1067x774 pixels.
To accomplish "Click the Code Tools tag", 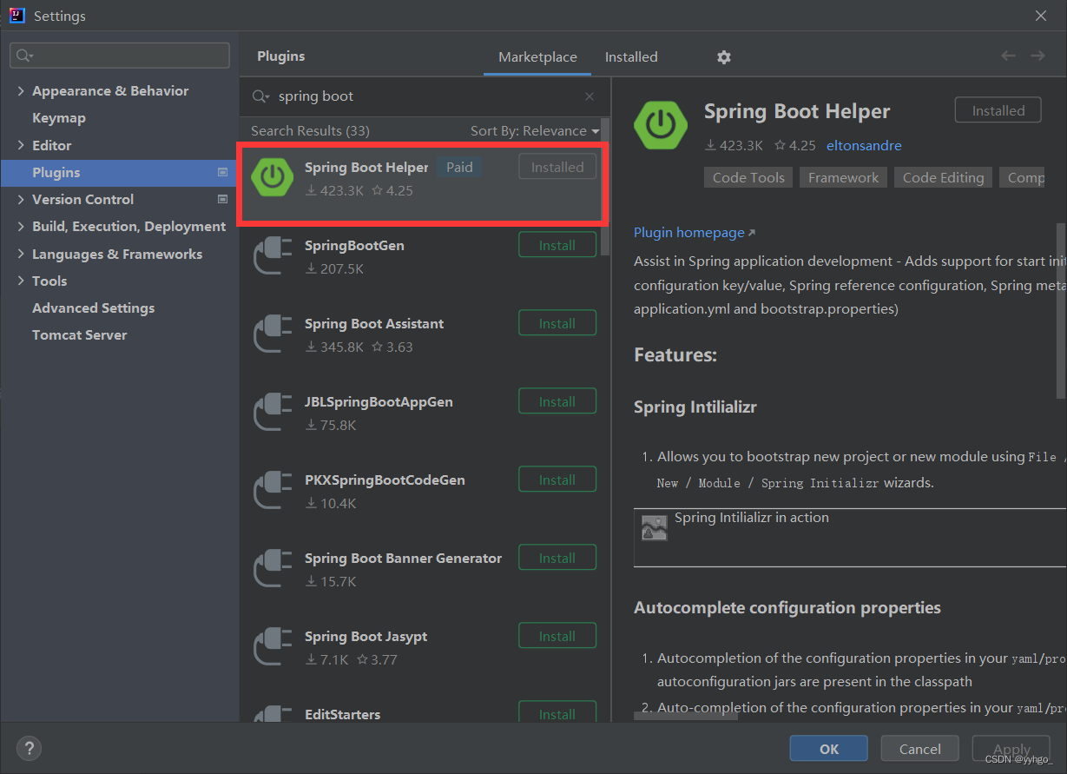I will [748, 178].
